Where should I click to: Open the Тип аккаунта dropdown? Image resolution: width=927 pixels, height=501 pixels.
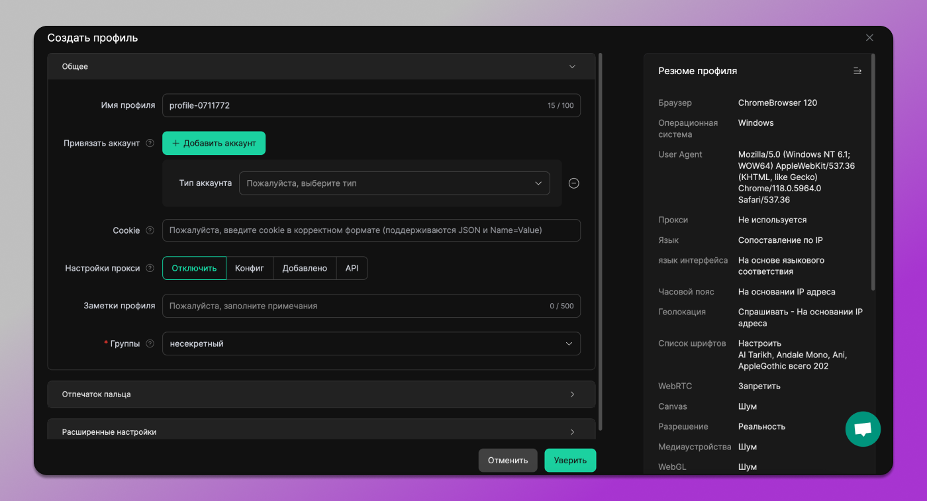[395, 183]
